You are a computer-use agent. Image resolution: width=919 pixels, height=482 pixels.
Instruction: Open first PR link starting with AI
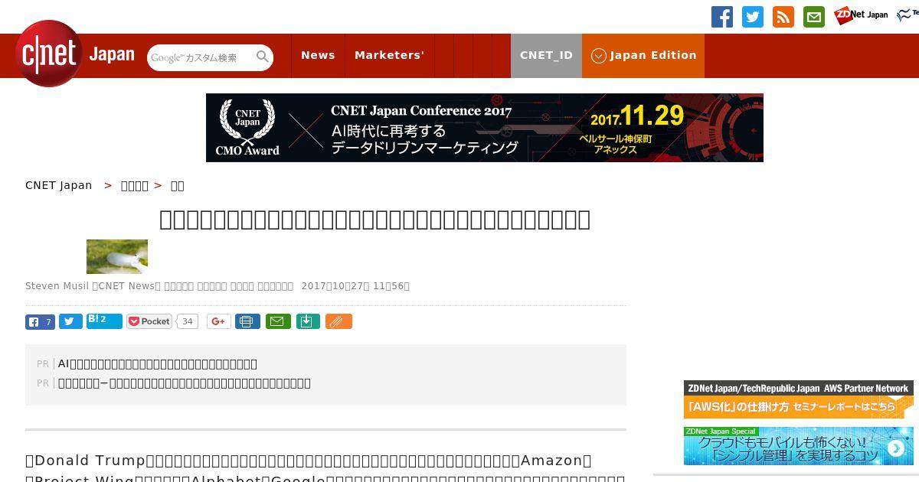coord(158,363)
